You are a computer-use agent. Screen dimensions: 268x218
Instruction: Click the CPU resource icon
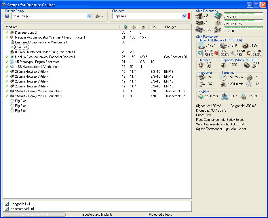(x=218, y=16)
